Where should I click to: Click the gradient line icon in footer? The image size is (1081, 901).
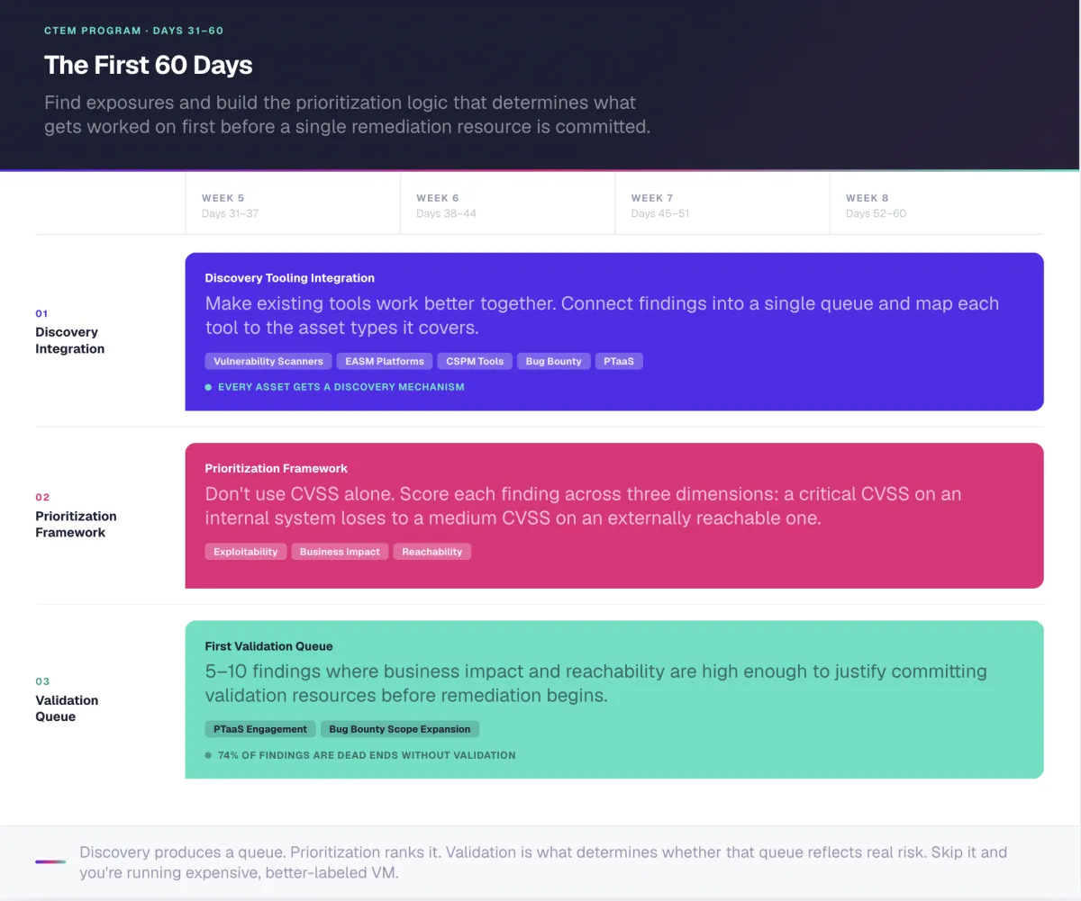(x=50, y=861)
